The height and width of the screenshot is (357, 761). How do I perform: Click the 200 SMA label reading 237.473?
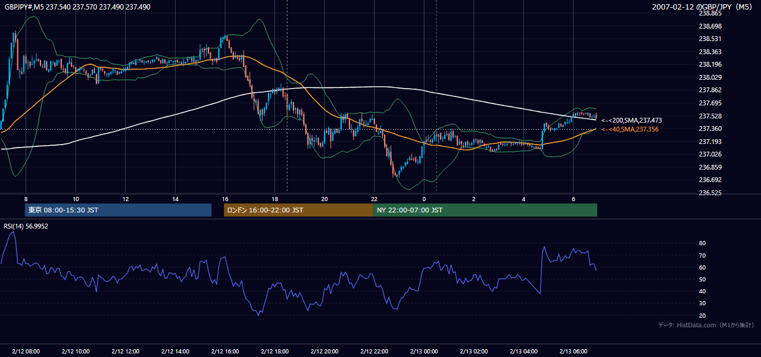[631, 120]
